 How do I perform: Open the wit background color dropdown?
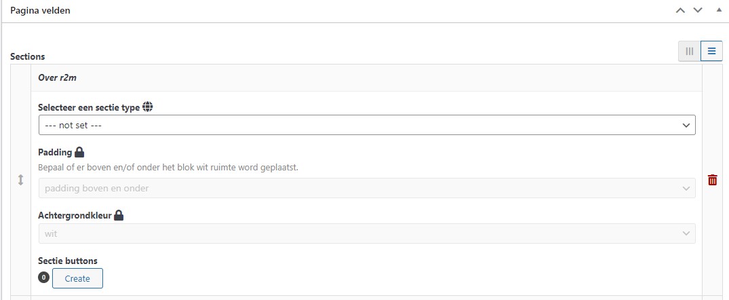click(x=367, y=233)
